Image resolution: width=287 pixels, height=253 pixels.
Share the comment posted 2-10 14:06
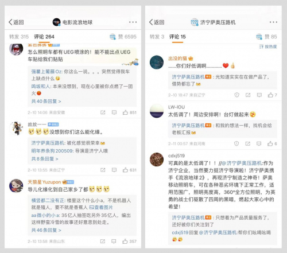click(x=103, y=112)
